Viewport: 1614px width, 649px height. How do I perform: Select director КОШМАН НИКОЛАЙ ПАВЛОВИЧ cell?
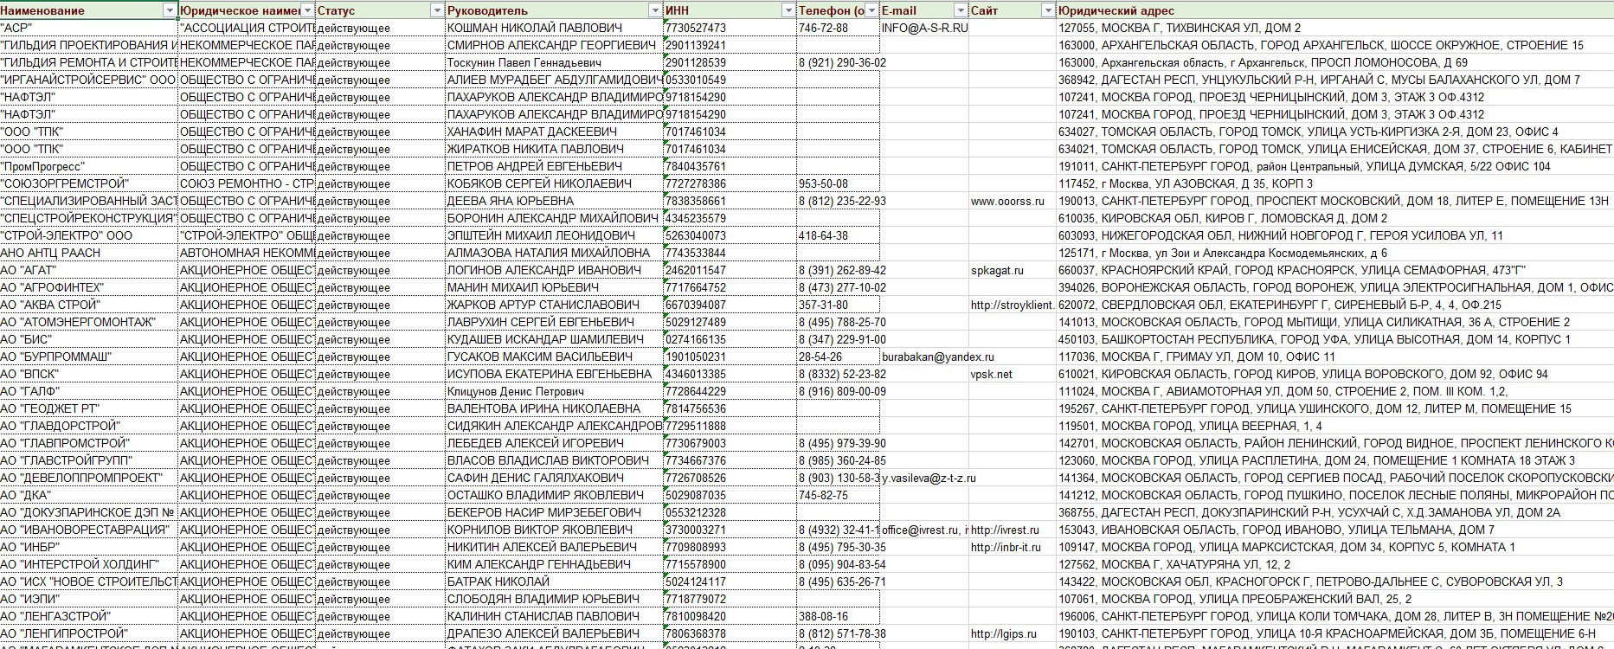point(554,28)
